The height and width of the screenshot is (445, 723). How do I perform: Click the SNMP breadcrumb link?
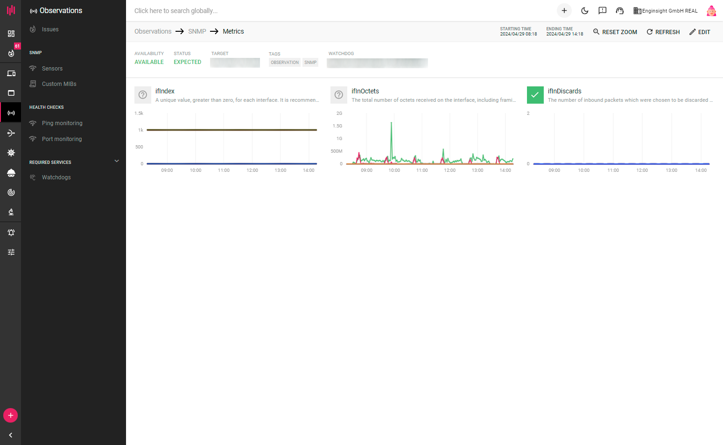pyautogui.click(x=197, y=31)
